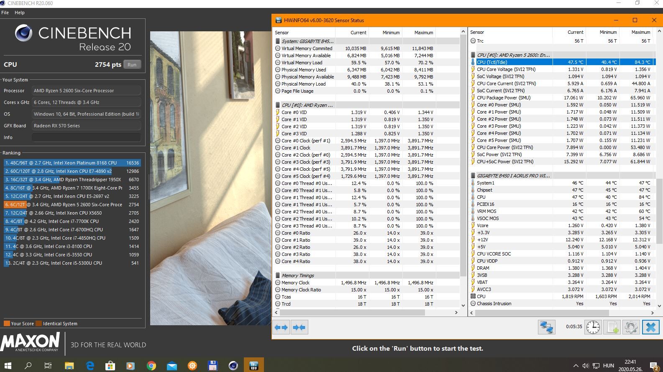Select highlighted ranking AMD Ryzen 5 2600
Image resolution: width=663 pixels, height=372 pixels.
click(x=72, y=205)
